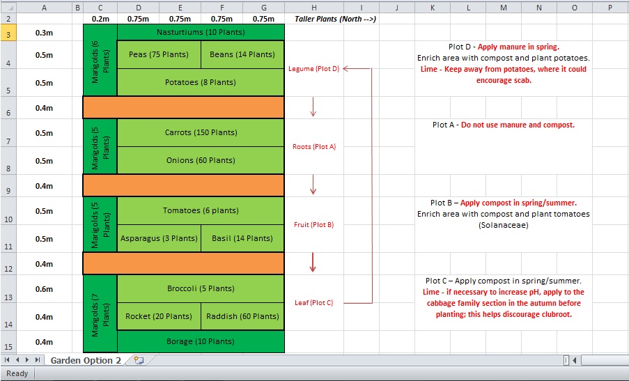This screenshot has height=381, width=629.
Task: Go to the first sheet using the navigation arrow
Action: (8, 360)
